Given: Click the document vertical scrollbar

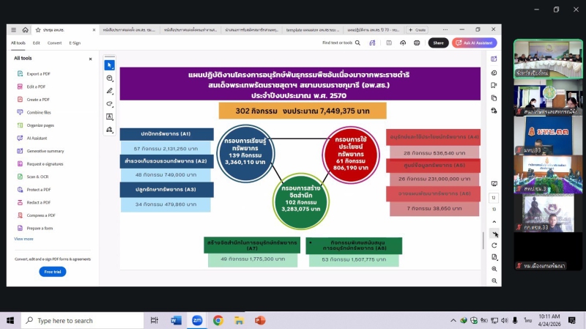Looking at the screenshot, I should (x=482, y=240).
